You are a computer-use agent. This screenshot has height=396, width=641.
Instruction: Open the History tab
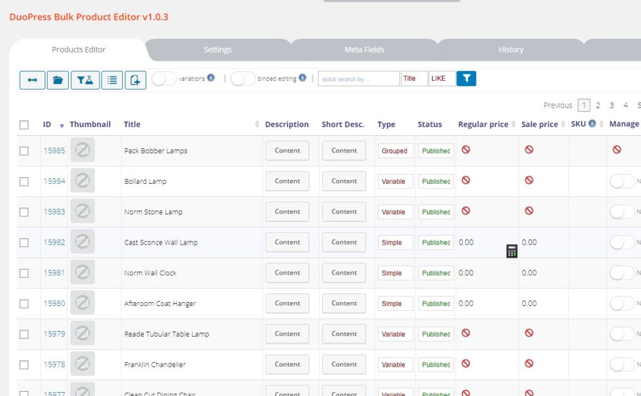511,49
